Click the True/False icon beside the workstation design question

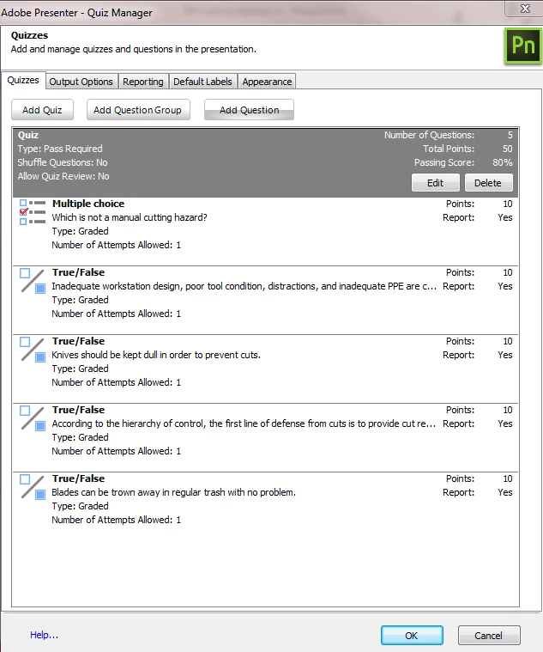tap(33, 281)
